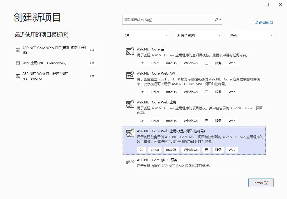This screenshot has width=287, height=199.
Task: Click the search magnifier icon
Action: coord(216,20)
